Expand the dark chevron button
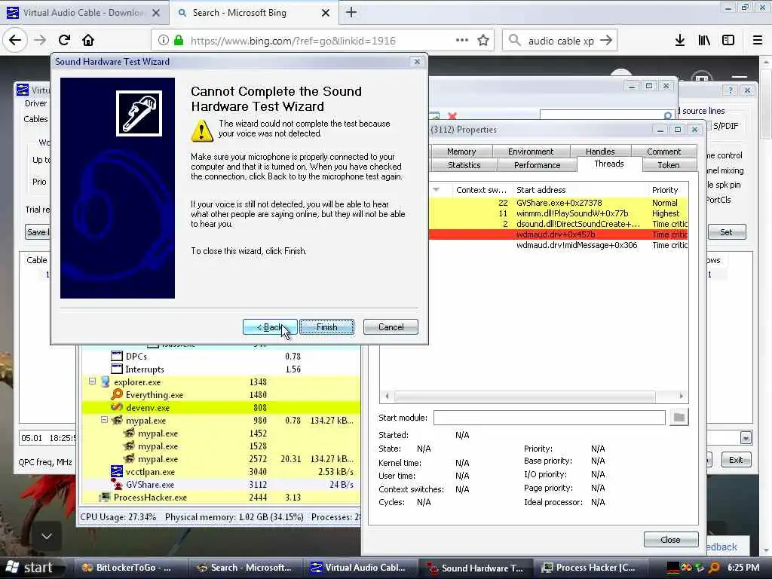Image resolution: width=772 pixels, height=579 pixels. click(x=47, y=536)
